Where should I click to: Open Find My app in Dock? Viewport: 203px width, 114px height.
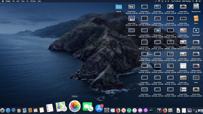129,110
